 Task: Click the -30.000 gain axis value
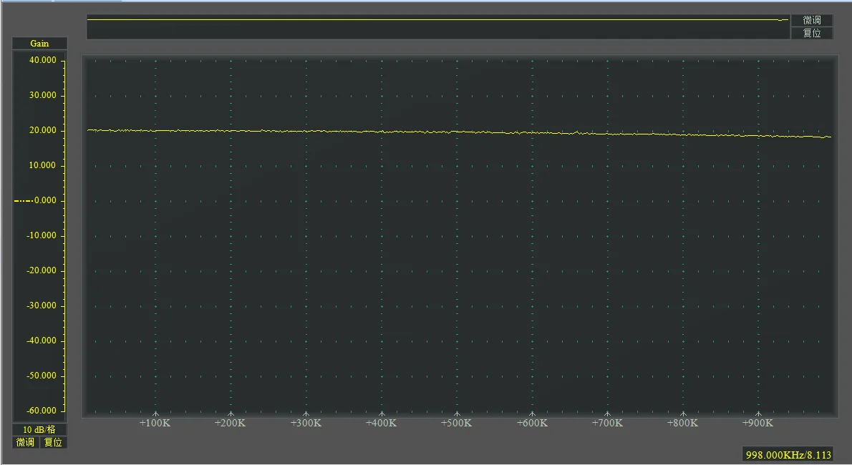[x=42, y=305]
